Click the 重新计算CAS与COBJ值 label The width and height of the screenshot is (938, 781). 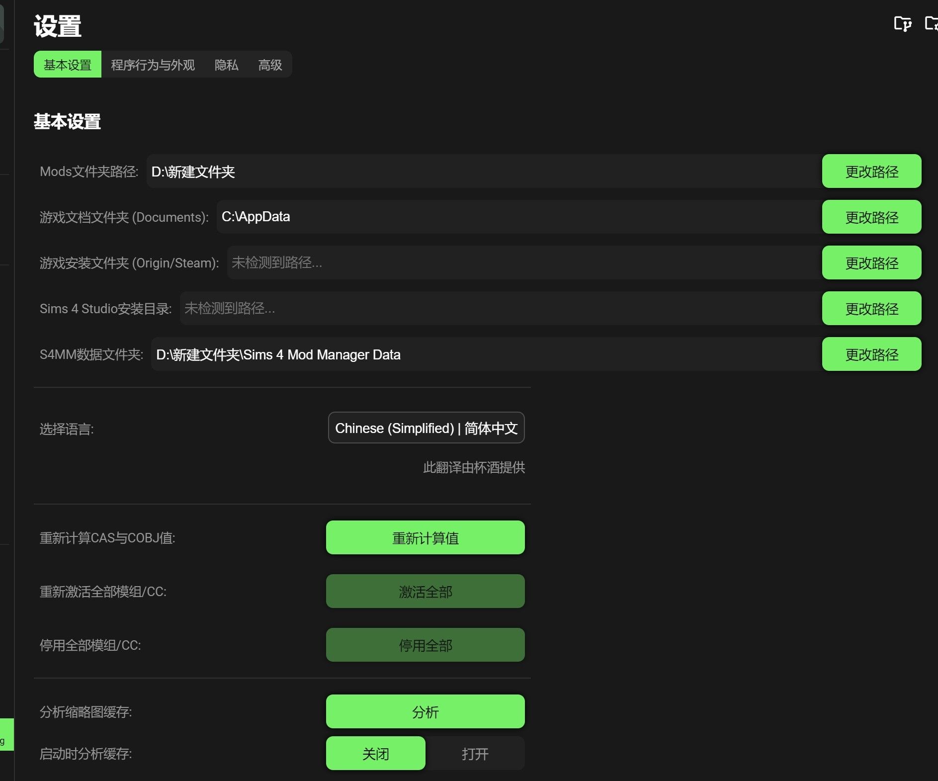point(107,538)
